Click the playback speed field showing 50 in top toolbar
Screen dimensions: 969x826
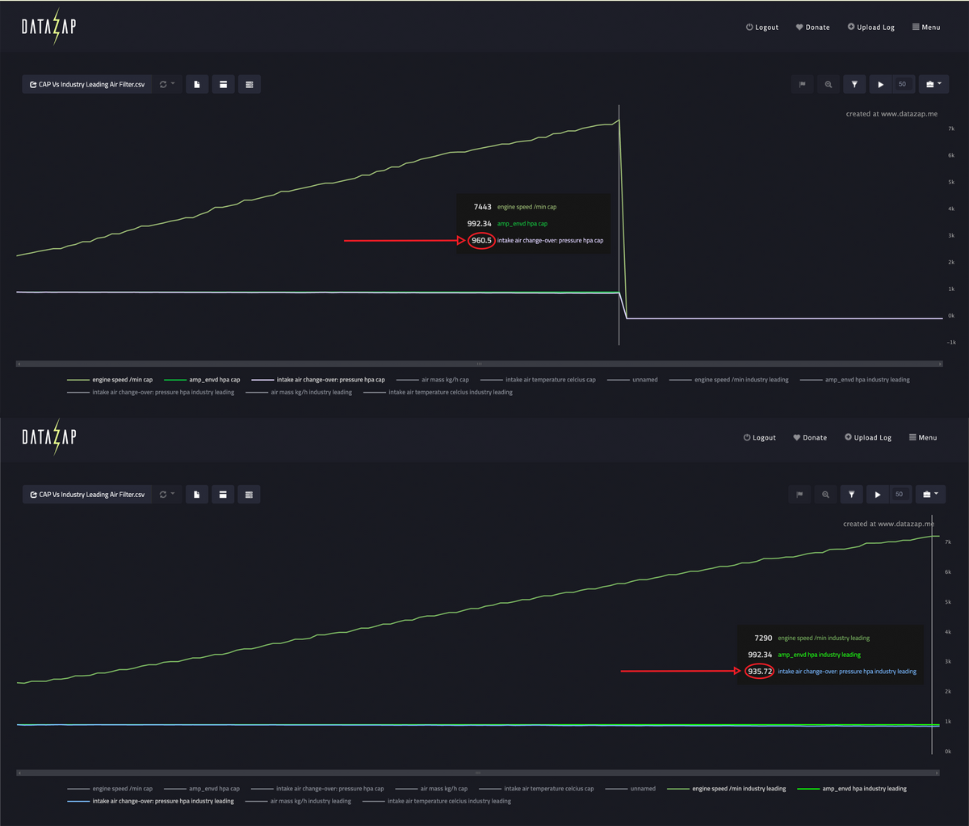902,84
